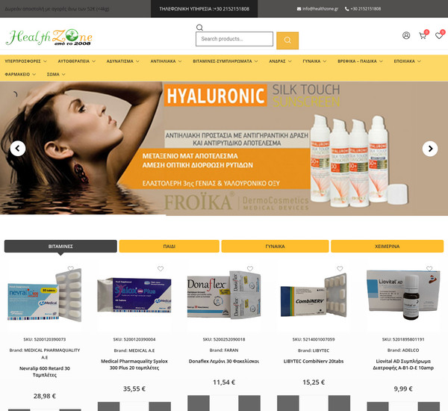The image size is (448, 411).
Task: Click the ΤΗΛΕΦΩΝΙΚΗ ΥΠΗΡΕΣΙΑ banner
Action: [x=205, y=9]
